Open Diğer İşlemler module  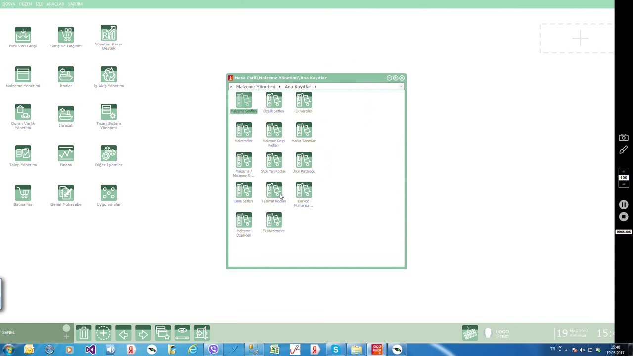point(109,156)
